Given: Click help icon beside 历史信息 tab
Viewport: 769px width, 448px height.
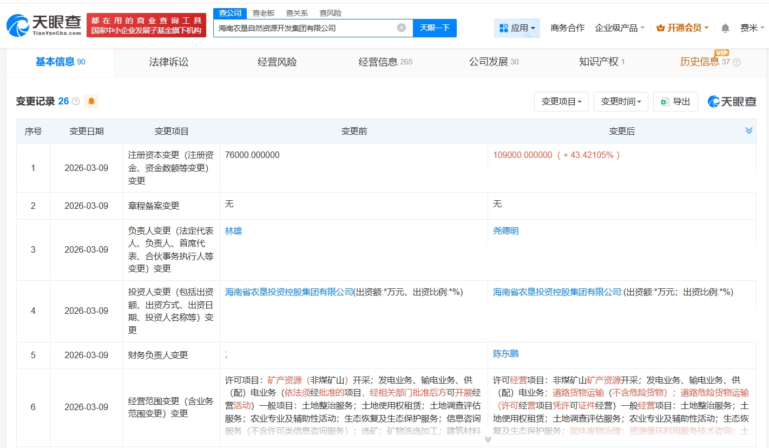Looking at the screenshot, I should pos(736,62).
